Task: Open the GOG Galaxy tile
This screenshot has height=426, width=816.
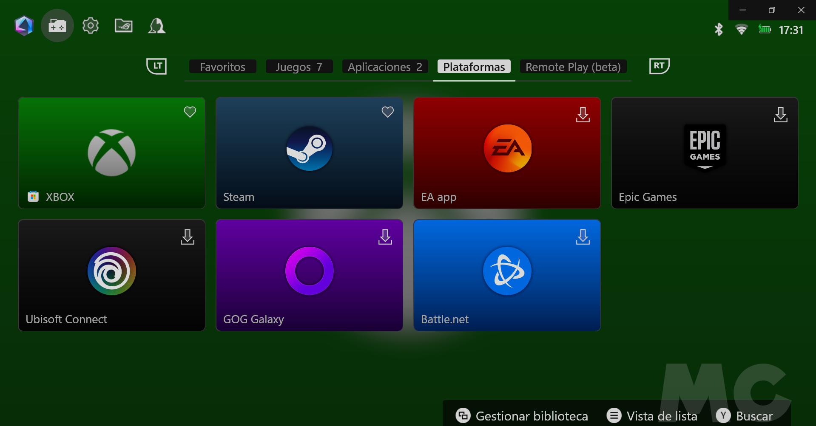Action: (x=309, y=275)
